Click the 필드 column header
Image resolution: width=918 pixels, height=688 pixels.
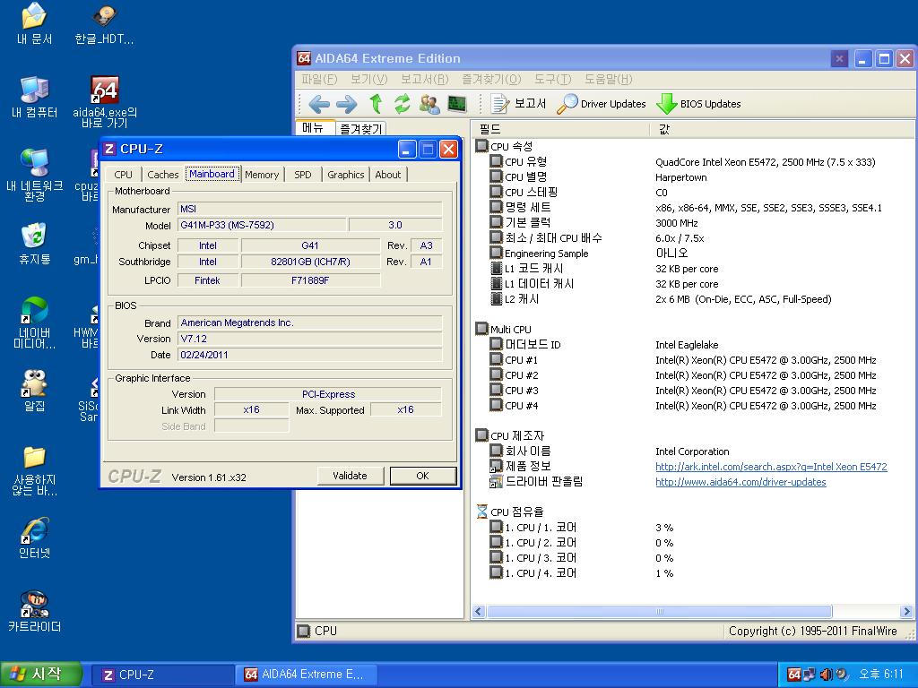[x=561, y=129]
